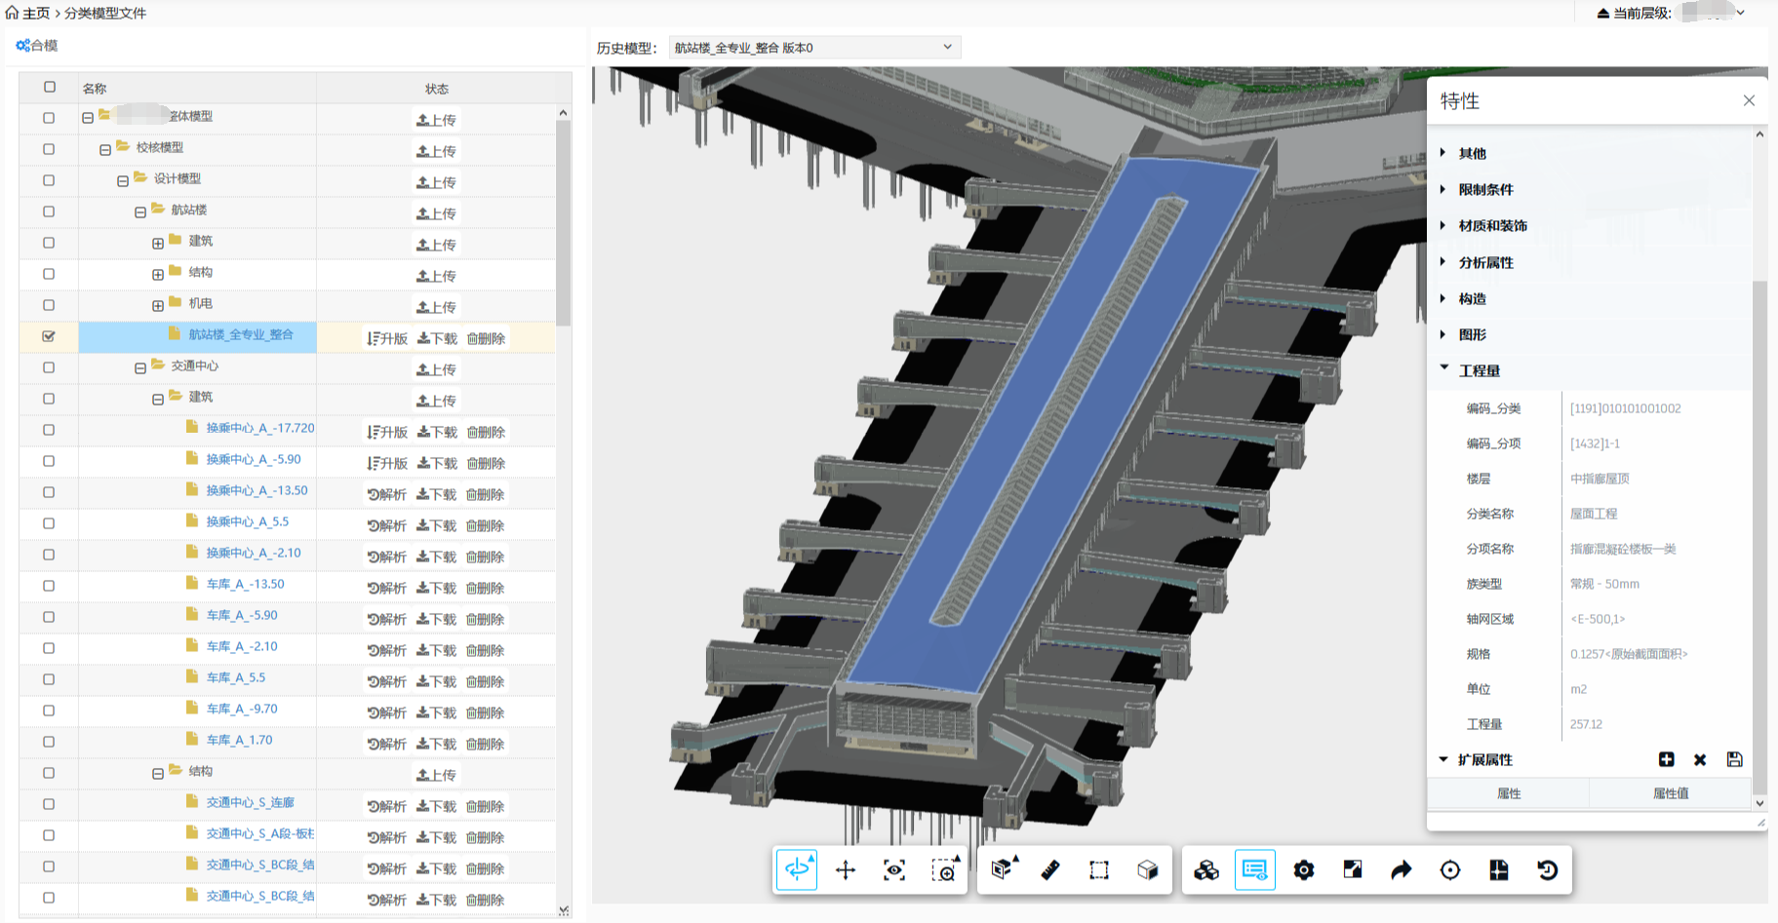Tick the checkbox for 车库_A_5.5
Screen dimensions: 1778x923
point(49,679)
